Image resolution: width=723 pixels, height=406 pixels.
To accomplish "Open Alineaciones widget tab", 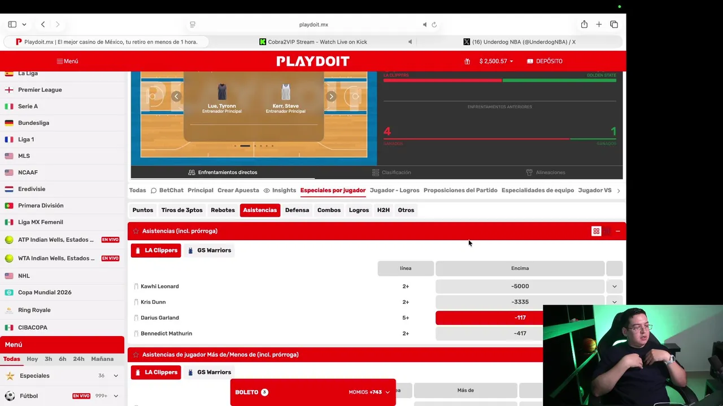I will tap(546, 173).
